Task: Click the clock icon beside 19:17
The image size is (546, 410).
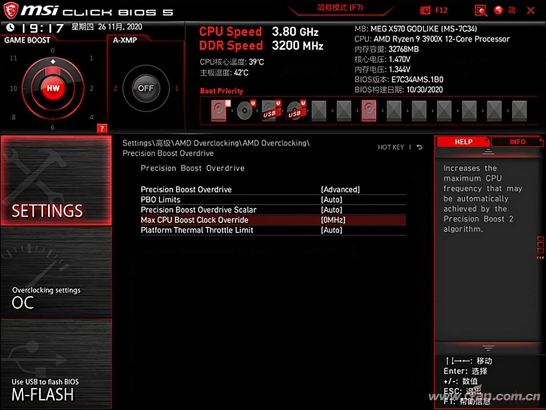Action: coord(10,27)
